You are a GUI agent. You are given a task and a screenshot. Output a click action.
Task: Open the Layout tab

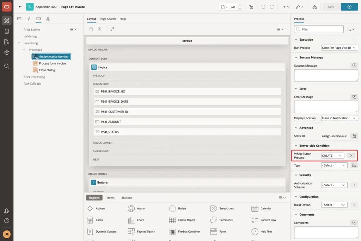pos(91,19)
